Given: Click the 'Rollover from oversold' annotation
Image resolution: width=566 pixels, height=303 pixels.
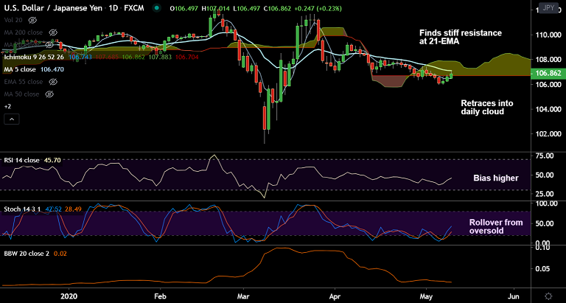Looking at the screenshot, I should tap(495, 226).
